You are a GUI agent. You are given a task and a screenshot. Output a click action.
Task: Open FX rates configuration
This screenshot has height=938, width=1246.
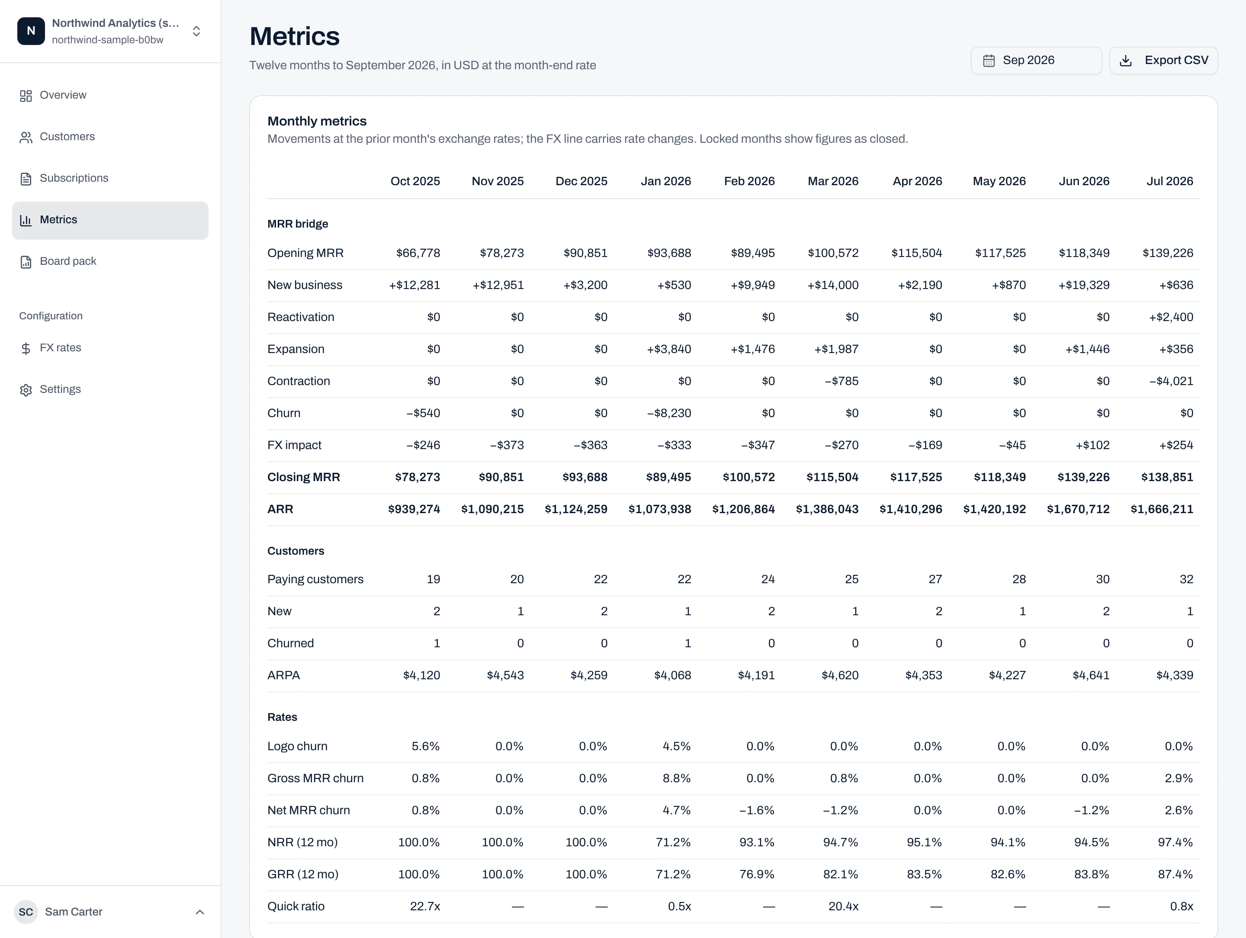[110, 347]
